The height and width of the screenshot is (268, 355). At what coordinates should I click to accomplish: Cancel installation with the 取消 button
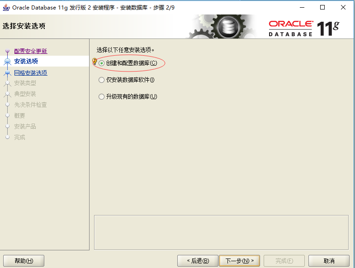pyautogui.click(x=329, y=261)
